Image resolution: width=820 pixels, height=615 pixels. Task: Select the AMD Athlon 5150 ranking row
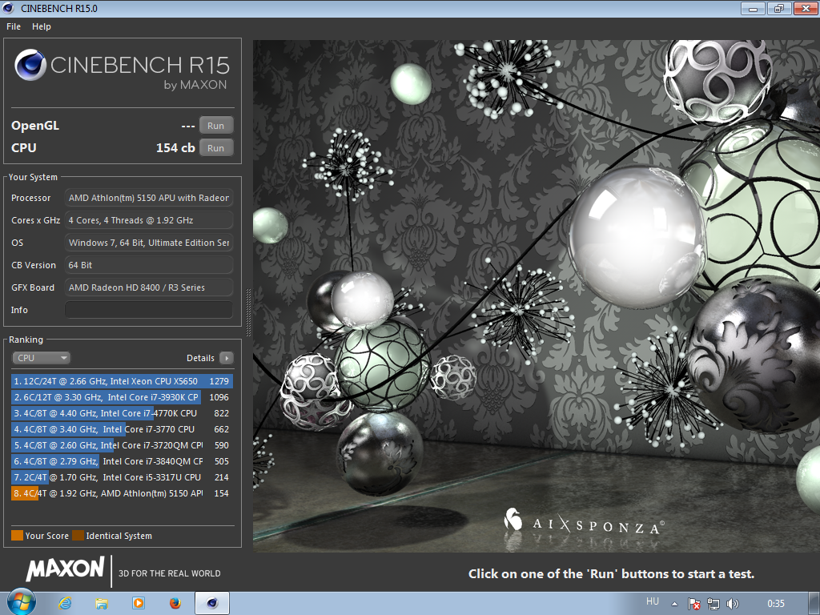(x=122, y=493)
